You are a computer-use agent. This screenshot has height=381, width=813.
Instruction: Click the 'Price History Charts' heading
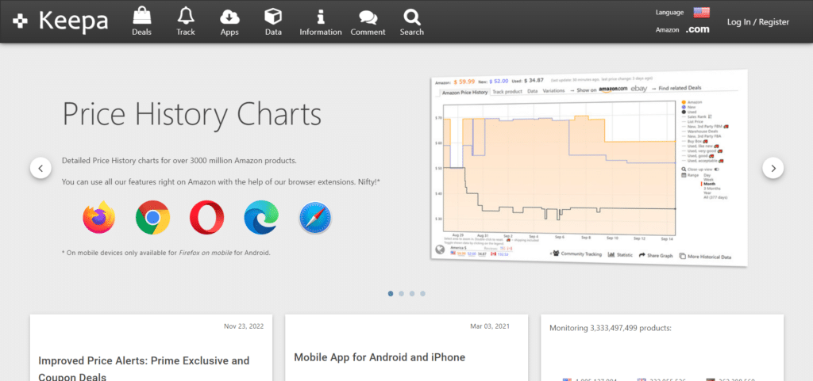click(x=192, y=114)
